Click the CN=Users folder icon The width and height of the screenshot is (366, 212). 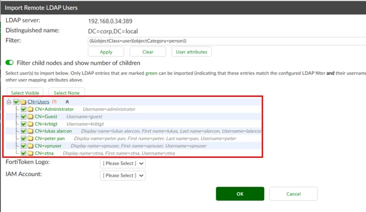(23, 102)
